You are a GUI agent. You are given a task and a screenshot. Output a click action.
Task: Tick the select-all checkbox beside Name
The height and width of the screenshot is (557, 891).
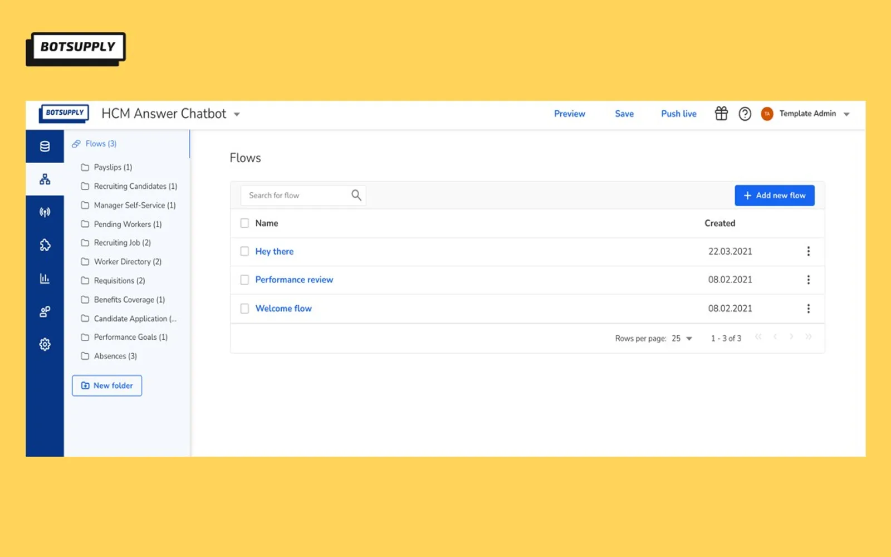pos(244,223)
